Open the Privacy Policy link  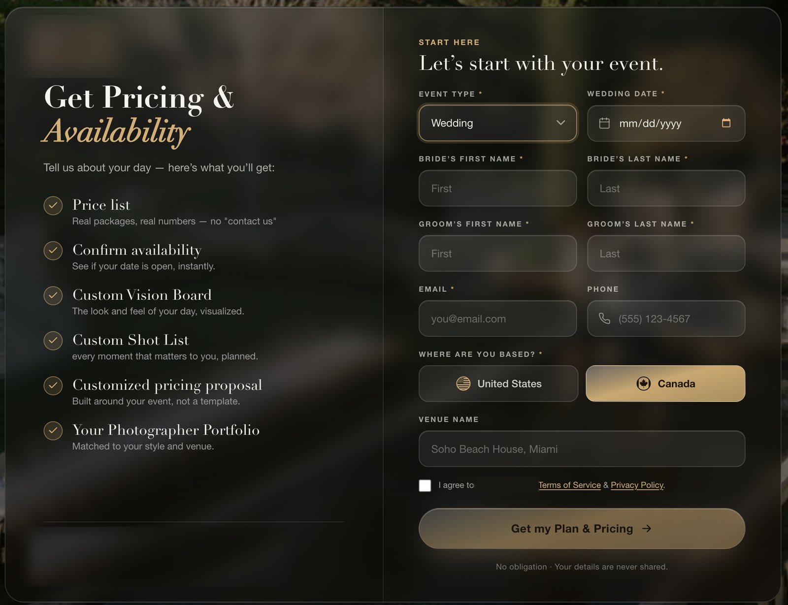tap(637, 485)
